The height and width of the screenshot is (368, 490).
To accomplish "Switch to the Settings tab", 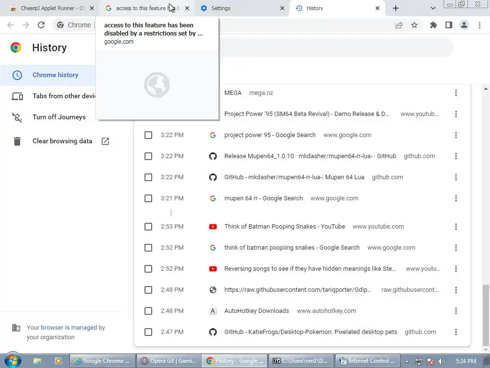I will [241, 8].
